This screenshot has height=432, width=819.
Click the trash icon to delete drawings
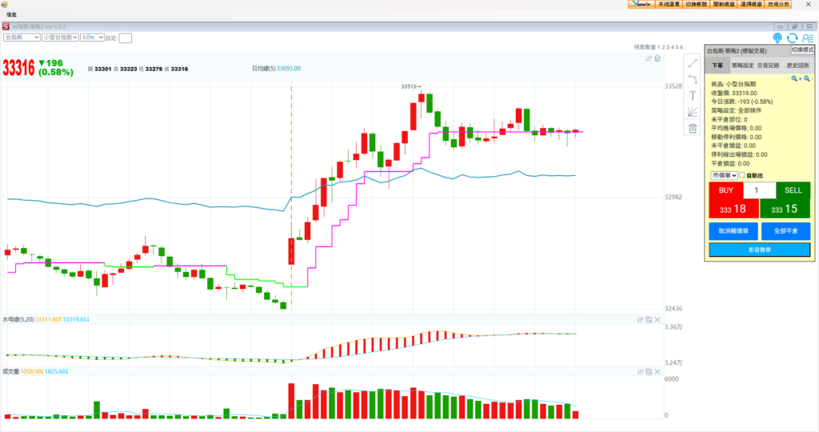click(x=693, y=128)
